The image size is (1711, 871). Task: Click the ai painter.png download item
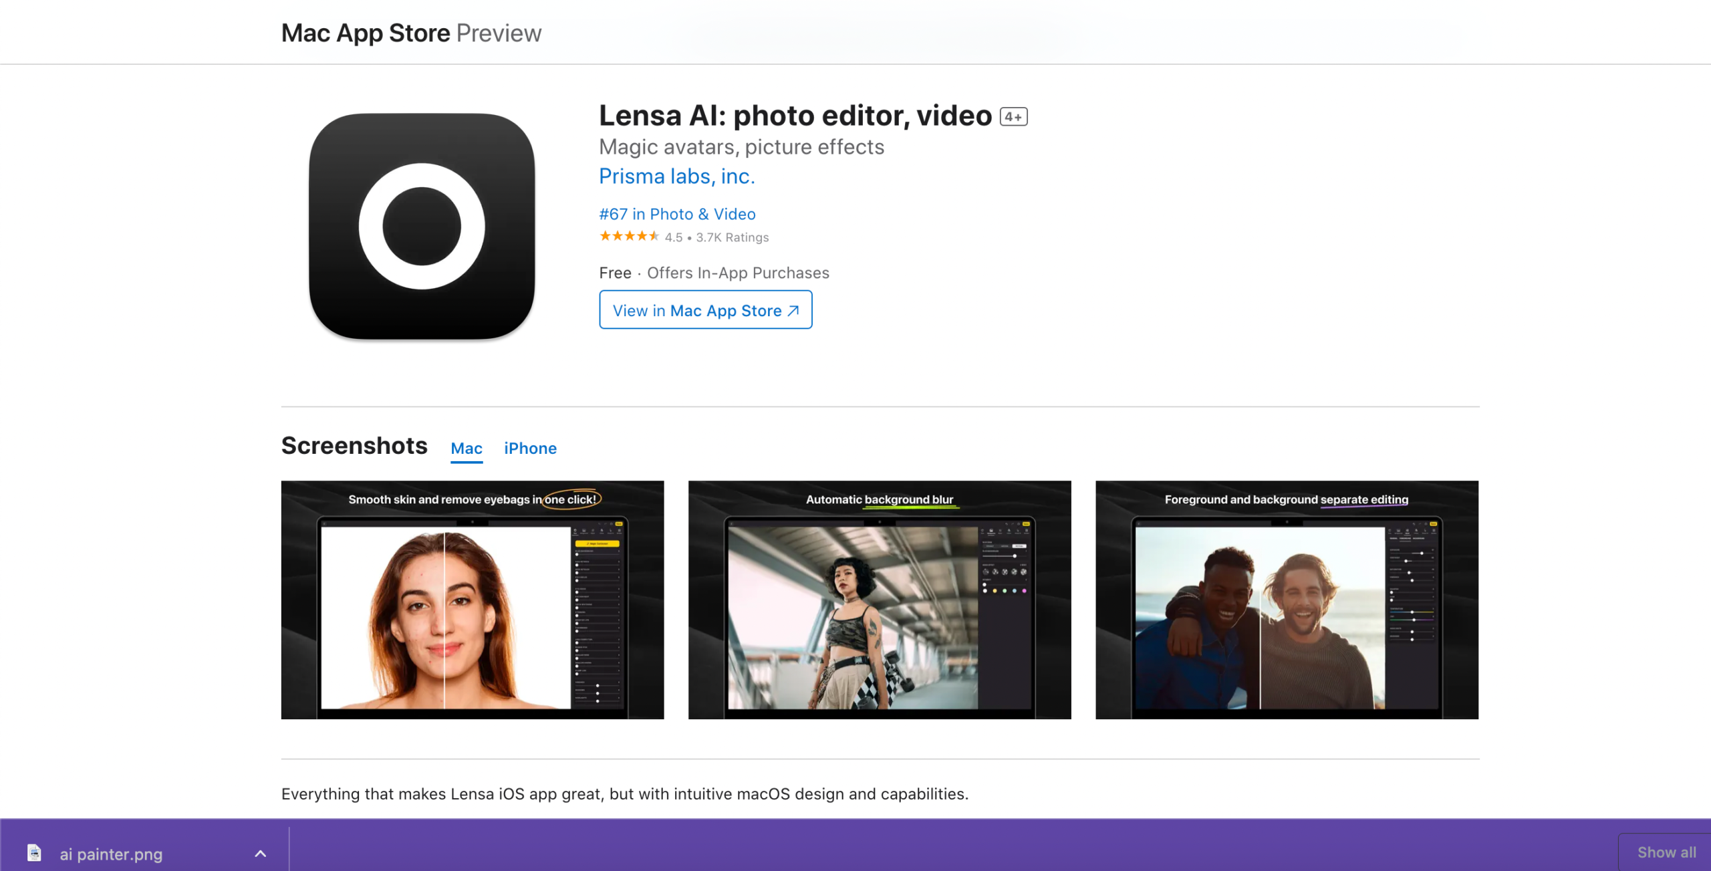pyautogui.click(x=111, y=854)
